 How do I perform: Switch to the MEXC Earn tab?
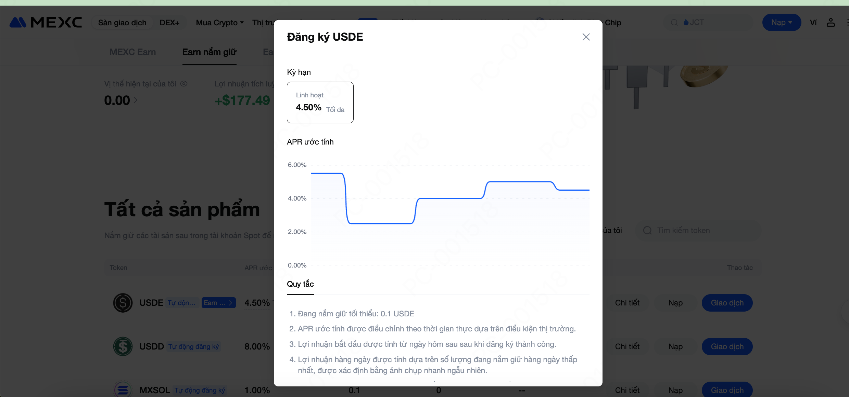132,52
